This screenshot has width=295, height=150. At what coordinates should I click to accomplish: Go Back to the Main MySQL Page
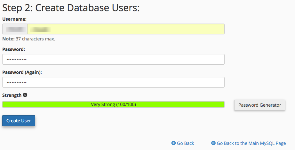click(251, 143)
